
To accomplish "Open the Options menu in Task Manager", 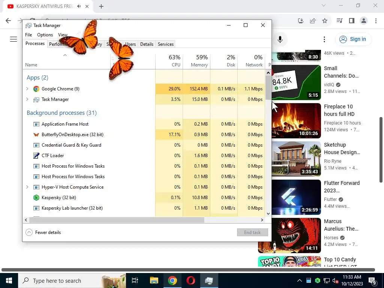I will point(45,35).
